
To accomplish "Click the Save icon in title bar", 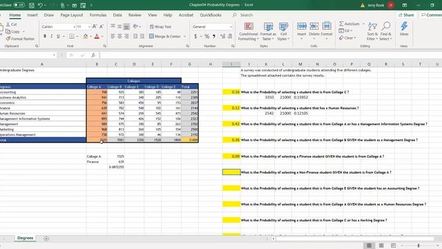I will 32,6.
